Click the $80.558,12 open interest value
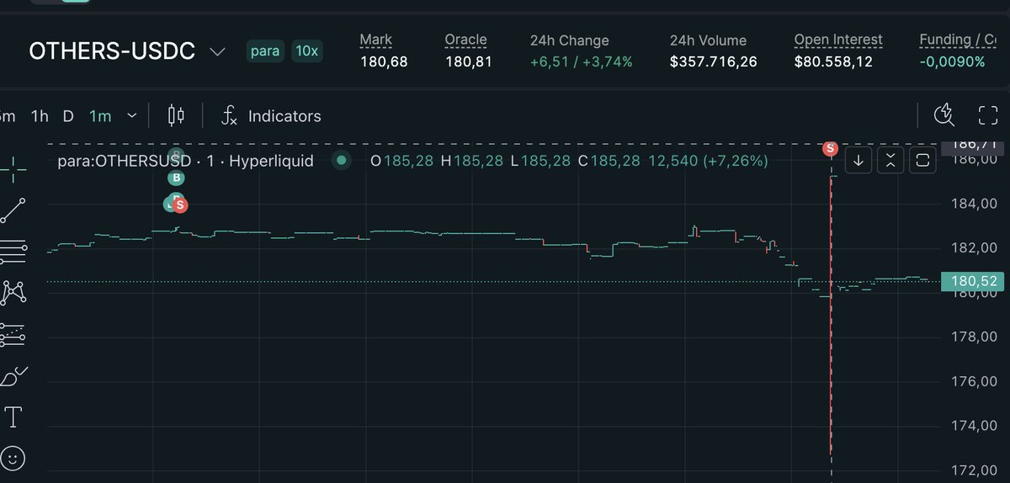 coord(833,61)
